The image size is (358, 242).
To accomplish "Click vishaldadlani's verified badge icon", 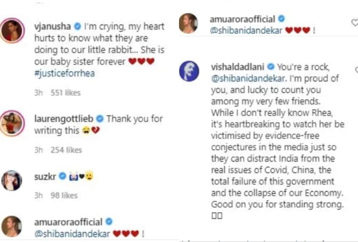I will tap(270, 67).
